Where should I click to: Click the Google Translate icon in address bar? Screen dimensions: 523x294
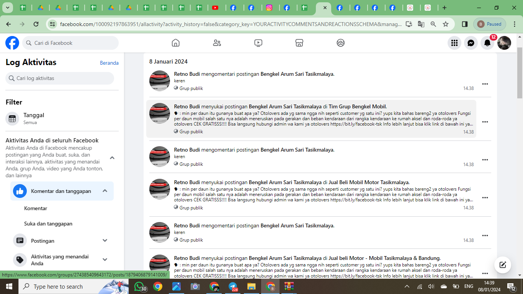click(x=421, y=24)
